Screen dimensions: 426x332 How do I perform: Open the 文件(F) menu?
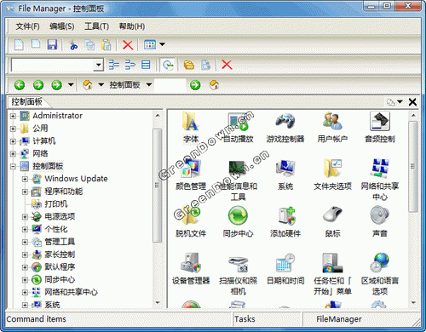coord(27,26)
